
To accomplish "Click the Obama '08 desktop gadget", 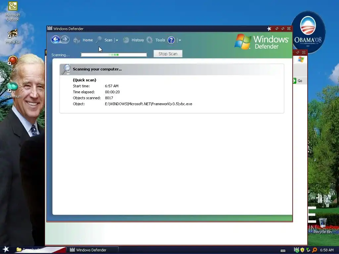I will pos(308,32).
